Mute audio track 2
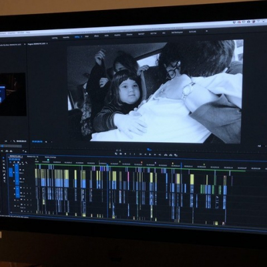Screen dimensions: 267x267 (x=24, y=193)
